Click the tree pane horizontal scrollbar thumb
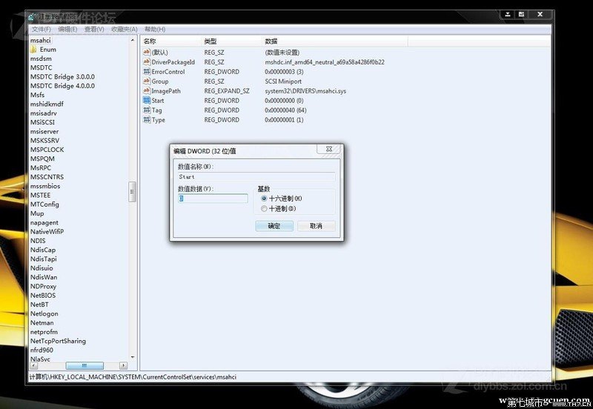 [x=84, y=366]
